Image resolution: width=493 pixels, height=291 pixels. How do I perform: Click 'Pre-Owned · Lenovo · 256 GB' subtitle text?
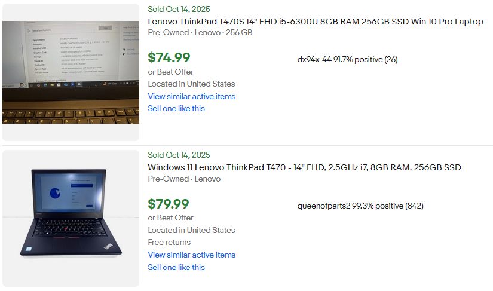(200, 32)
